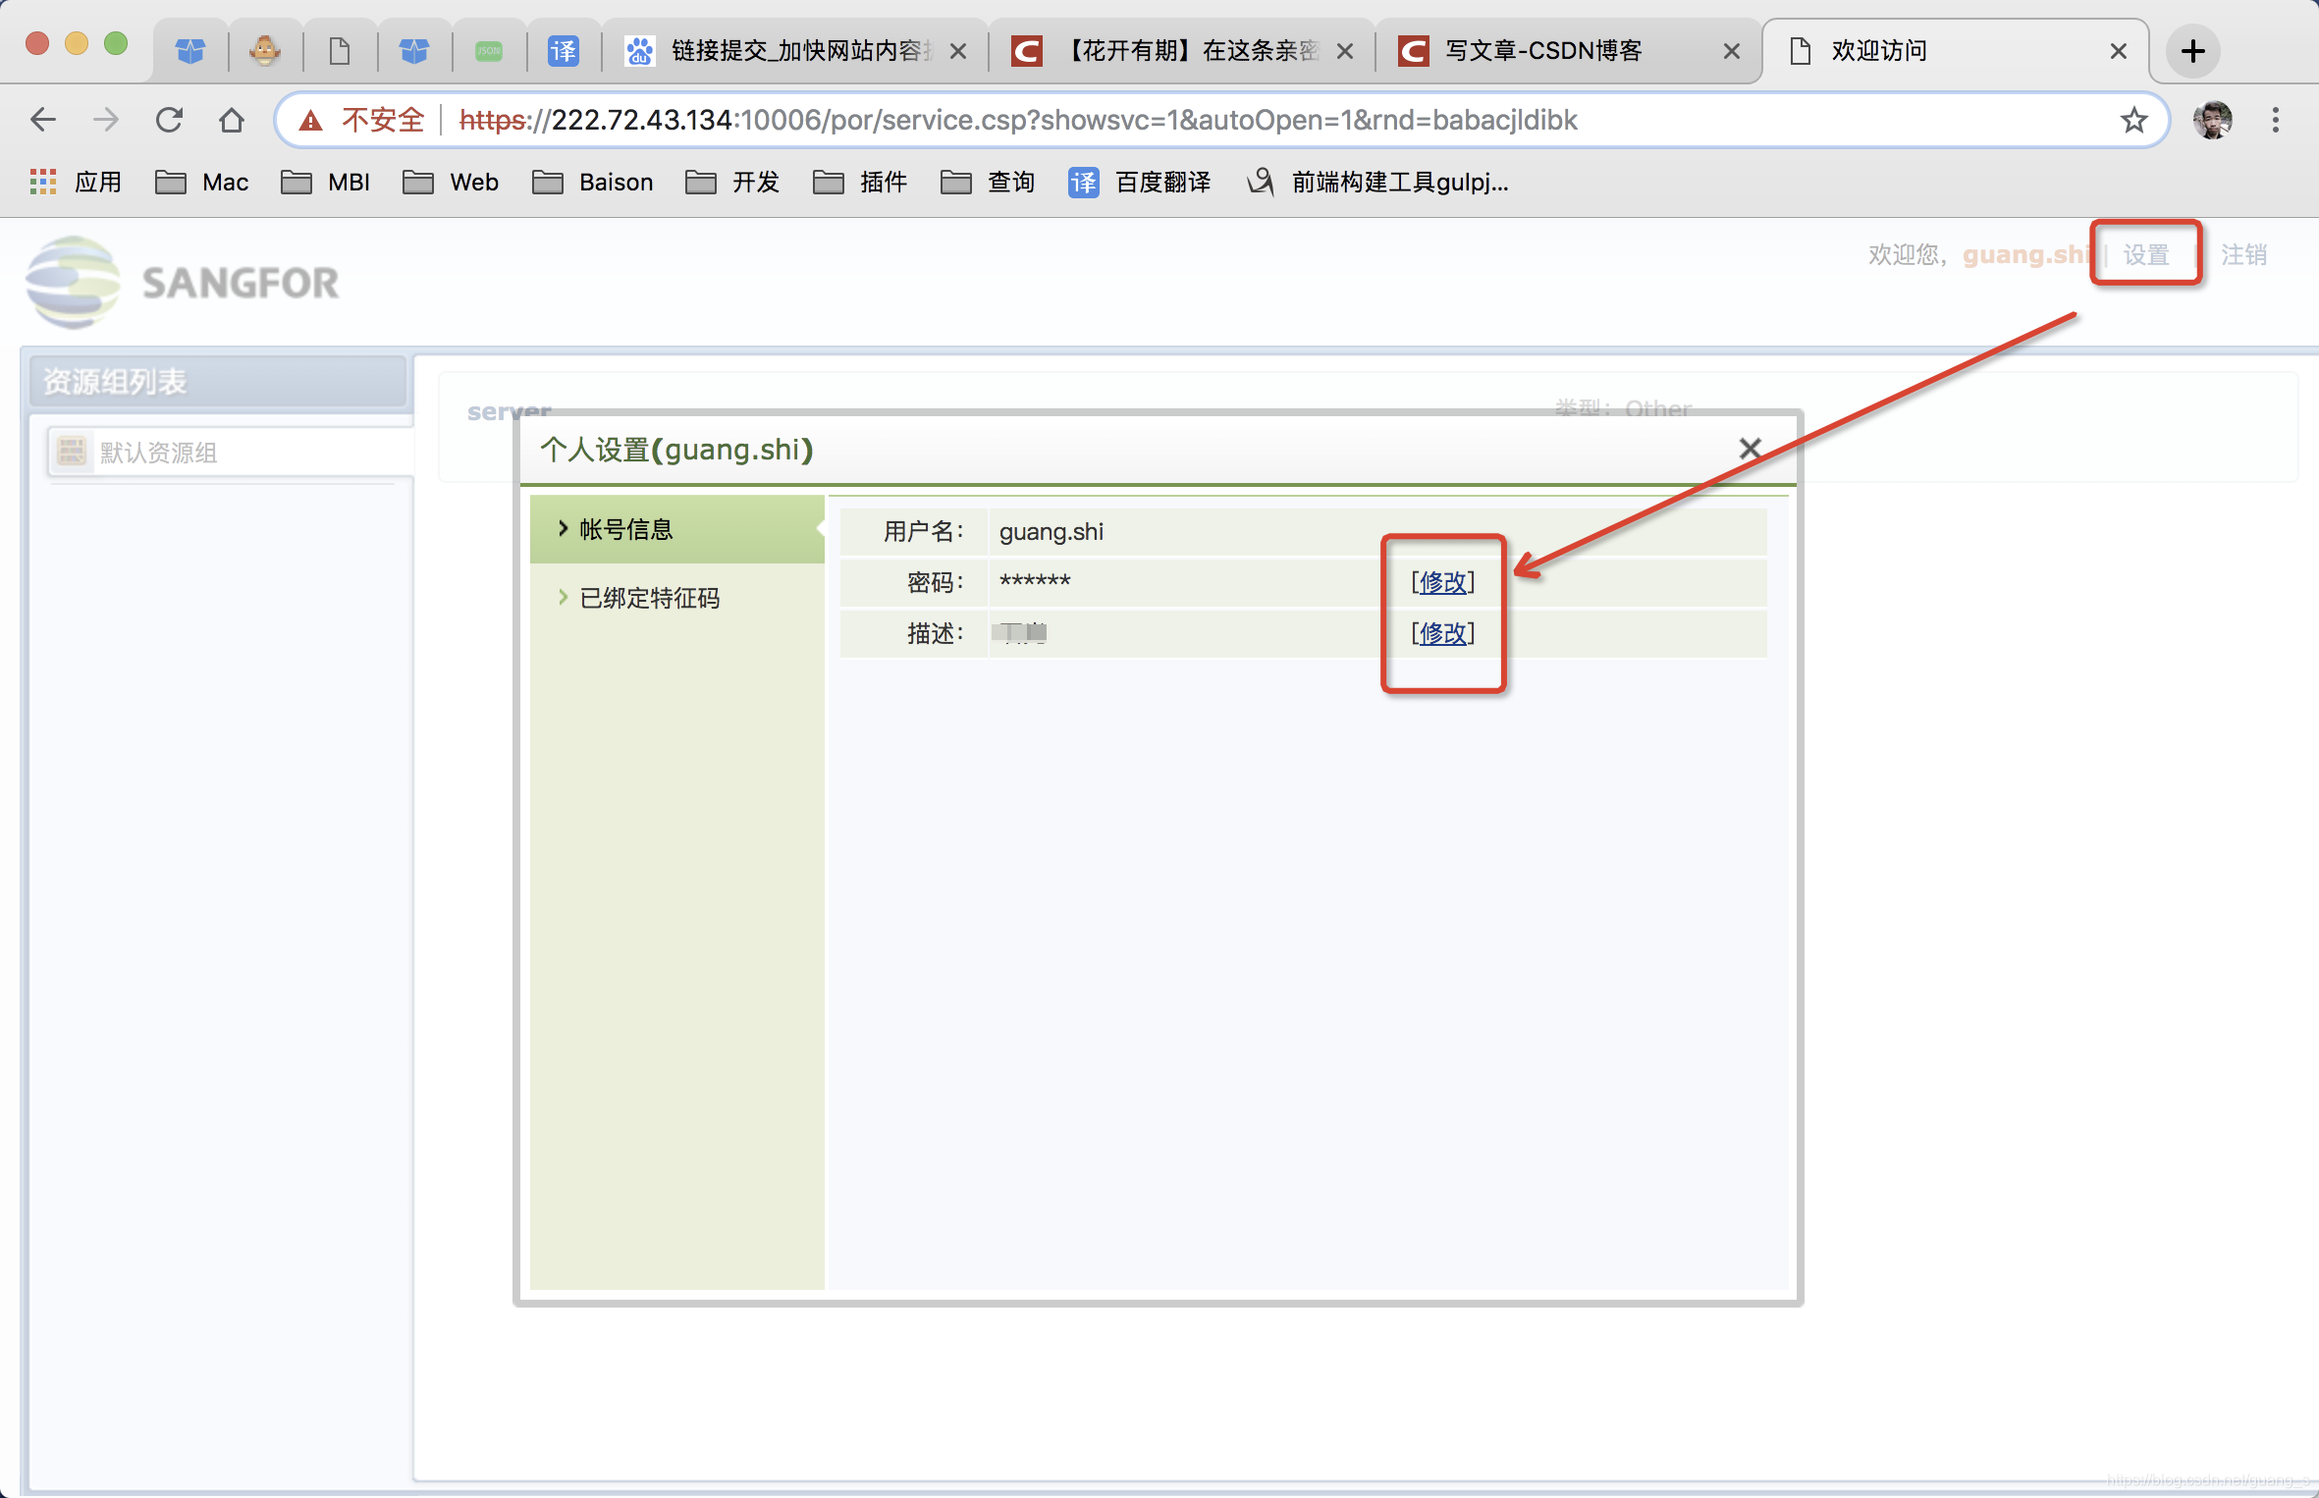
Task: Click 修改 link for password
Action: (1442, 582)
